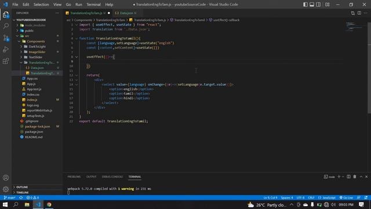Click Go Live in status bar
371x209 pixels.
(346, 197)
